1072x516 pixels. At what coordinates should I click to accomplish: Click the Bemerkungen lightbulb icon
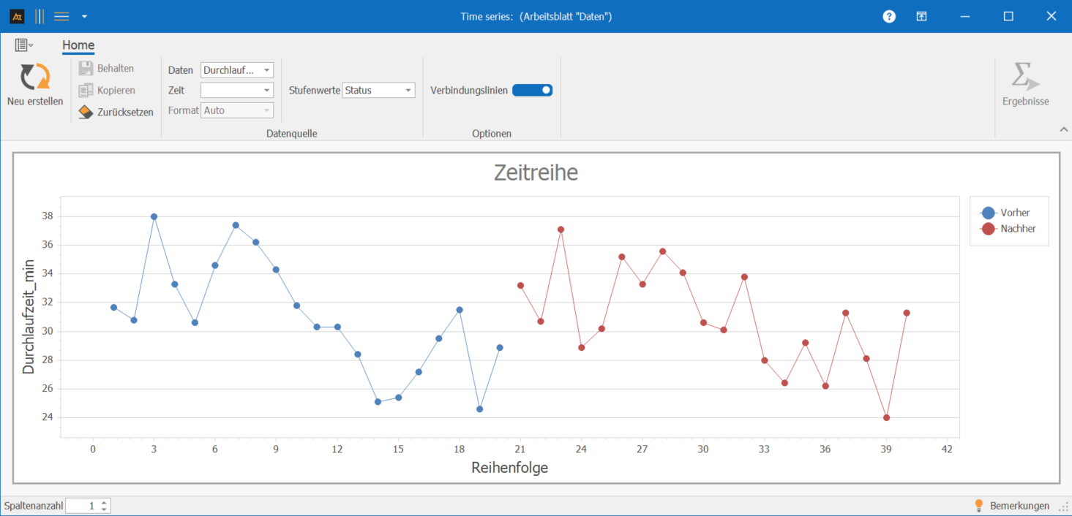click(978, 506)
